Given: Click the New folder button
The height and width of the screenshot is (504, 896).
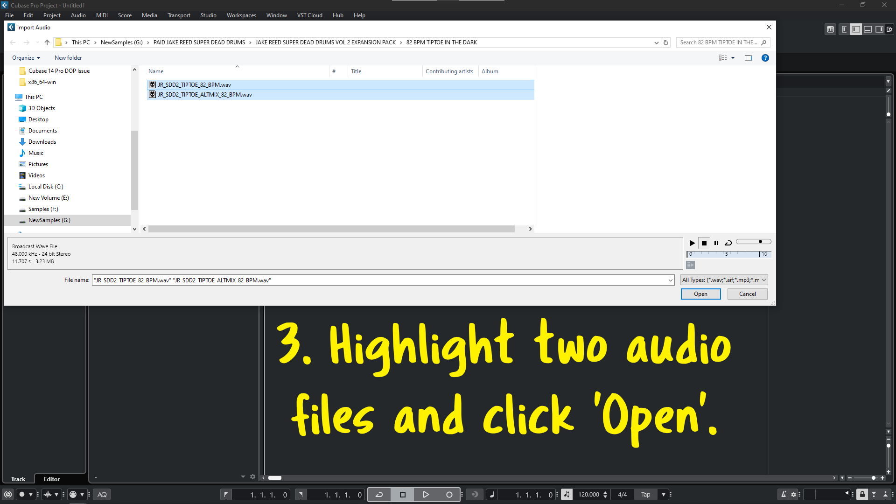Looking at the screenshot, I should [x=68, y=58].
